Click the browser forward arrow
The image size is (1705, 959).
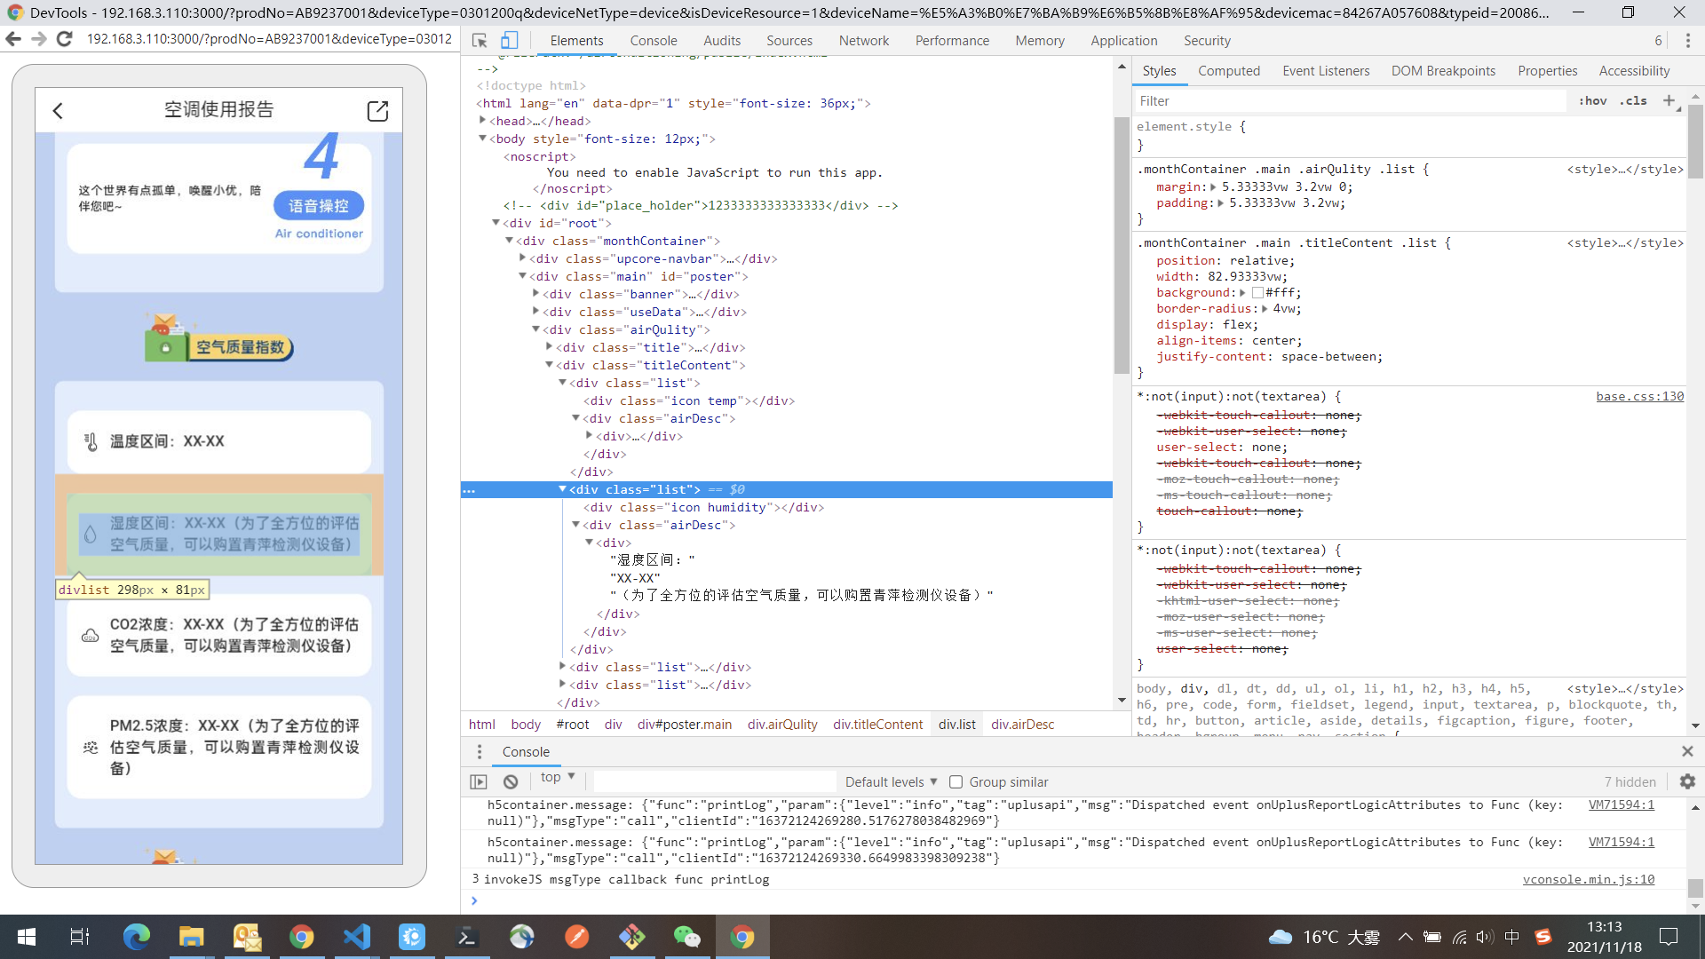tap(38, 39)
